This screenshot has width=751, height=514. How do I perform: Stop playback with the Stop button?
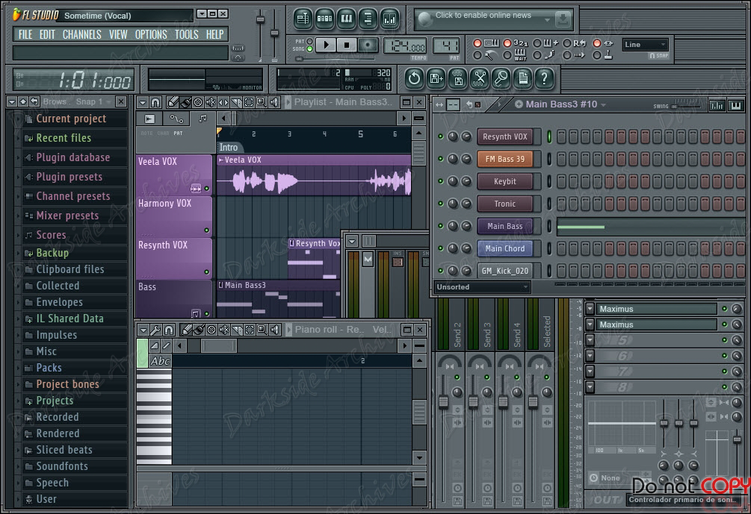tap(347, 46)
